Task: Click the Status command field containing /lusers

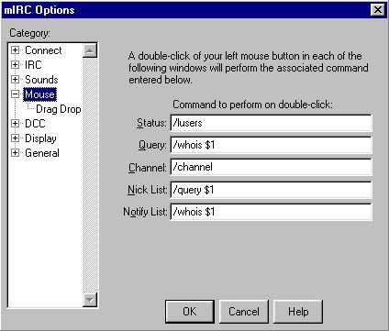Action: pyautogui.click(x=271, y=123)
